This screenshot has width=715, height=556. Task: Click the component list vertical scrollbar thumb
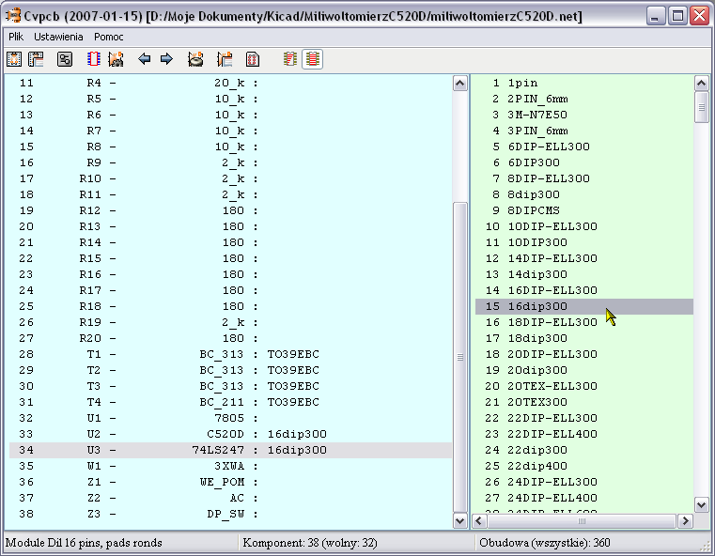(460, 357)
